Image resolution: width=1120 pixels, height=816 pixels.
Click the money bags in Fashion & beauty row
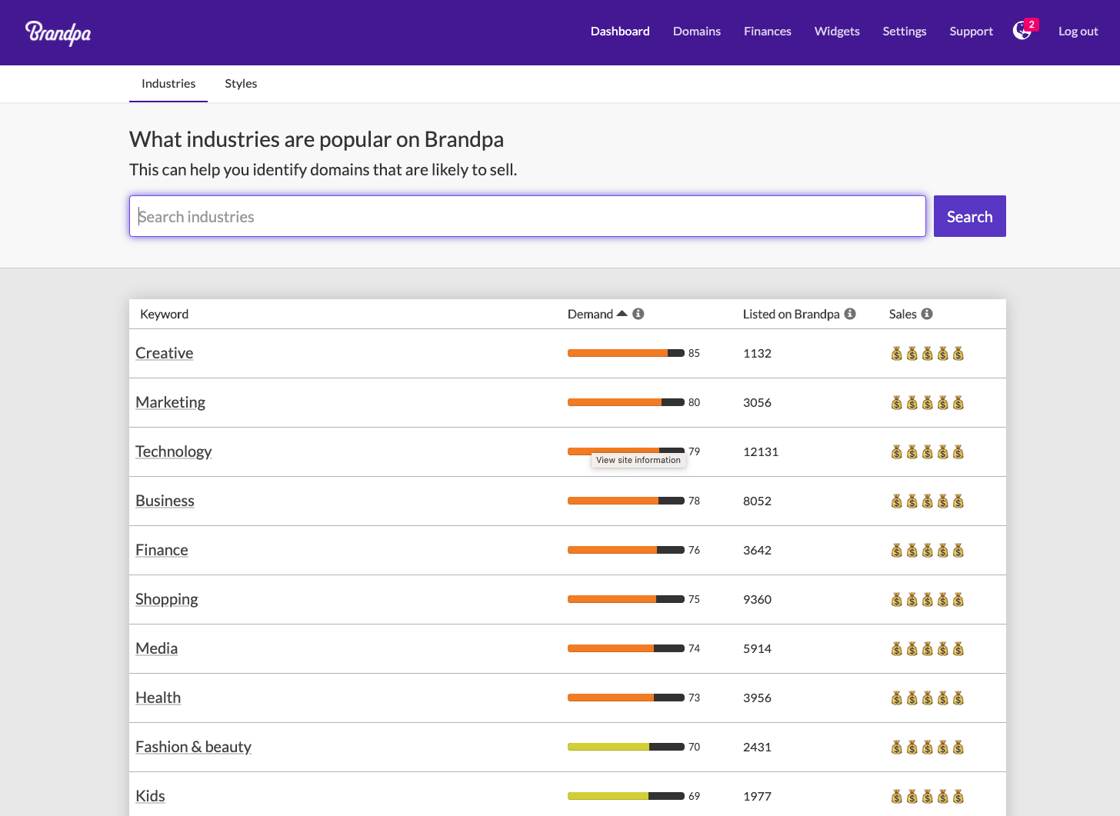(928, 748)
